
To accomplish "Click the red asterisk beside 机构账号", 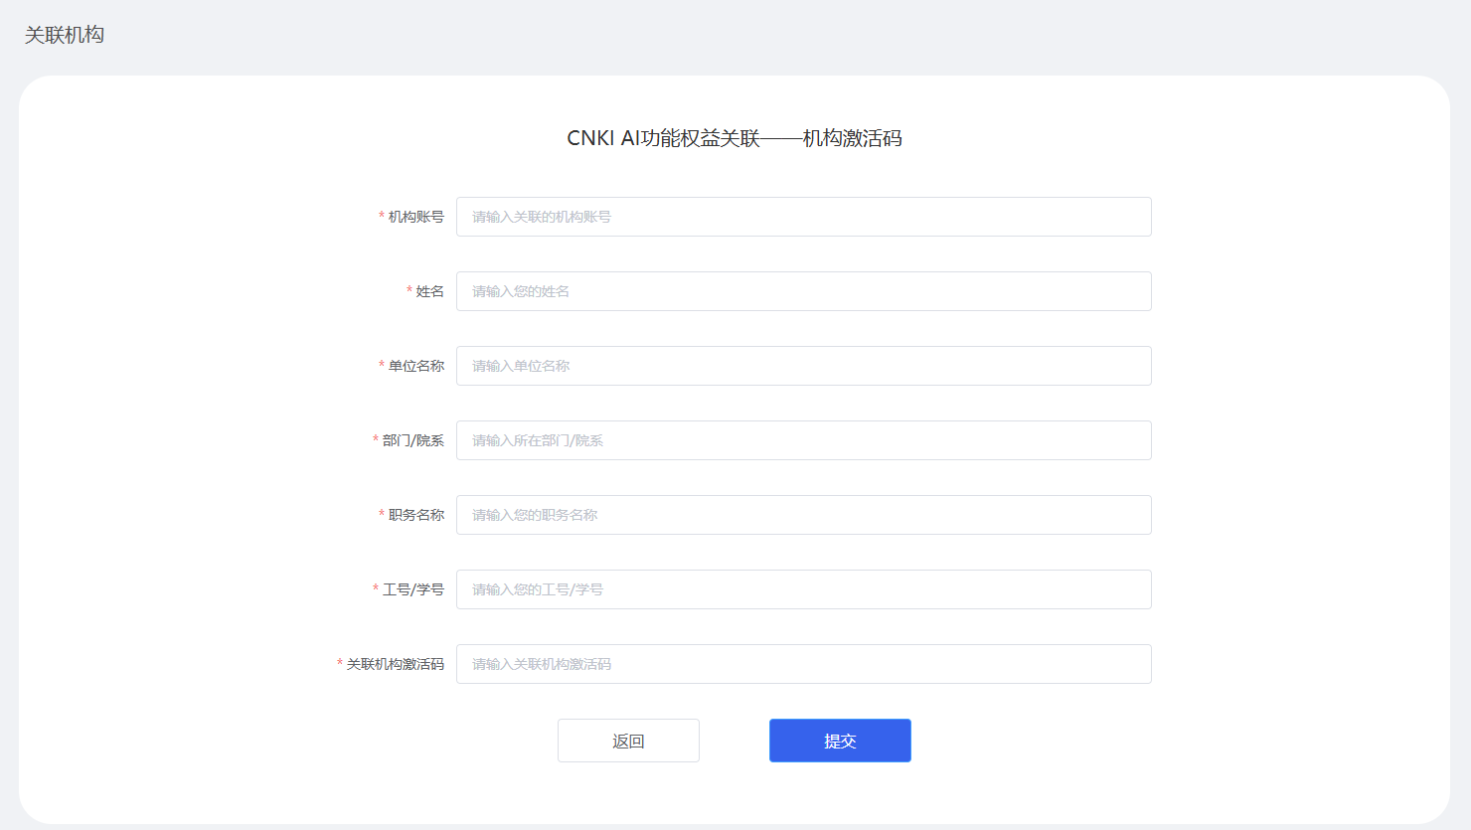I will click(x=382, y=217).
